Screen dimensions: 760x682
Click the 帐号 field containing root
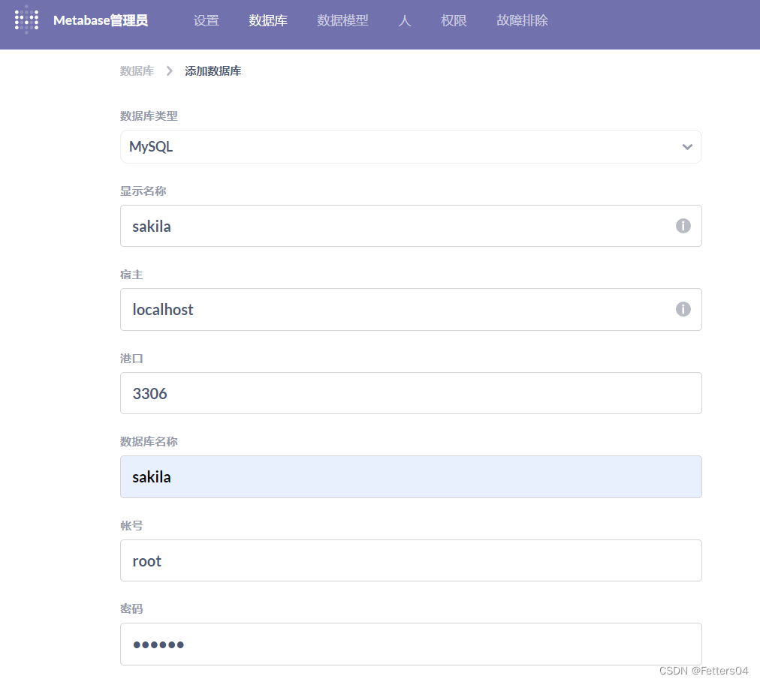point(411,560)
